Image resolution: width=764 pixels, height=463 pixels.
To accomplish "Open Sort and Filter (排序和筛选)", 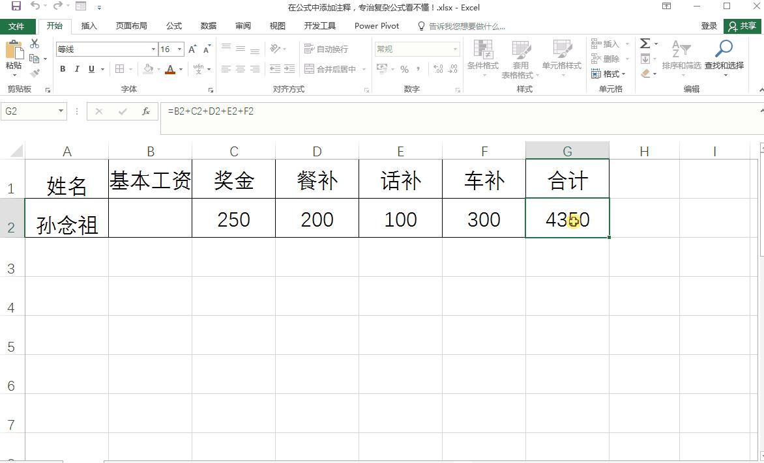I will pyautogui.click(x=681, y=59).
